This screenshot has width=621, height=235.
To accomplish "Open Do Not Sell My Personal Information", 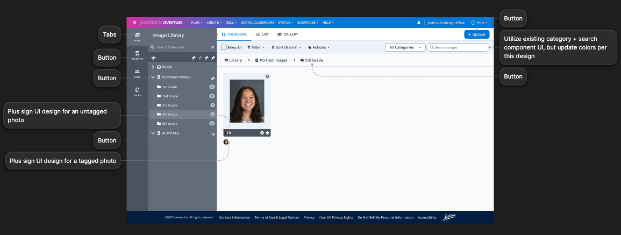I will pos(386,218).
